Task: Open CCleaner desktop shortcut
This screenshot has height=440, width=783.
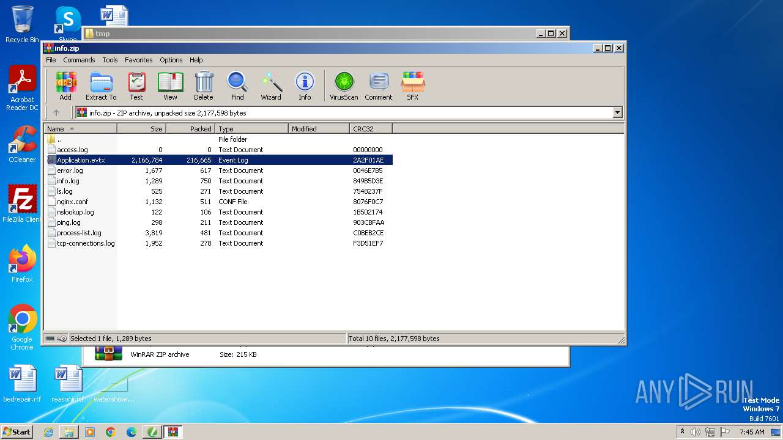Action: point(22,144)
